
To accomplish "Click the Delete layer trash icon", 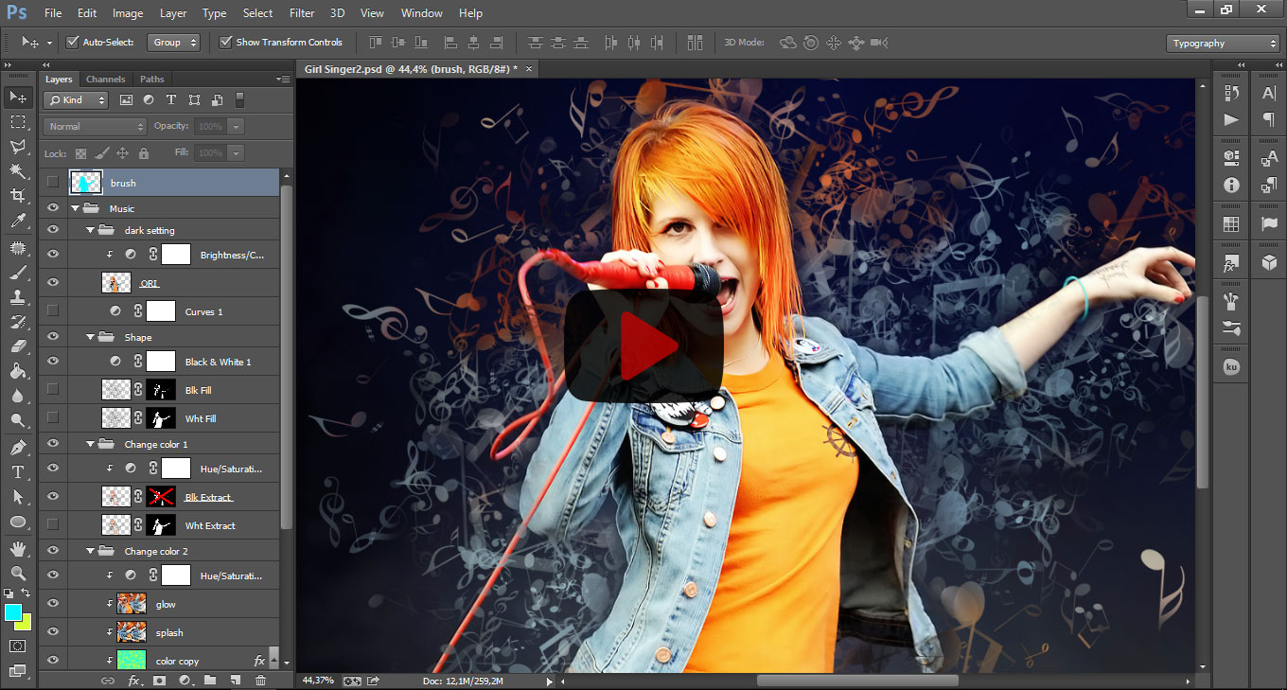I will pyautogui.click(x=261, y=681).
